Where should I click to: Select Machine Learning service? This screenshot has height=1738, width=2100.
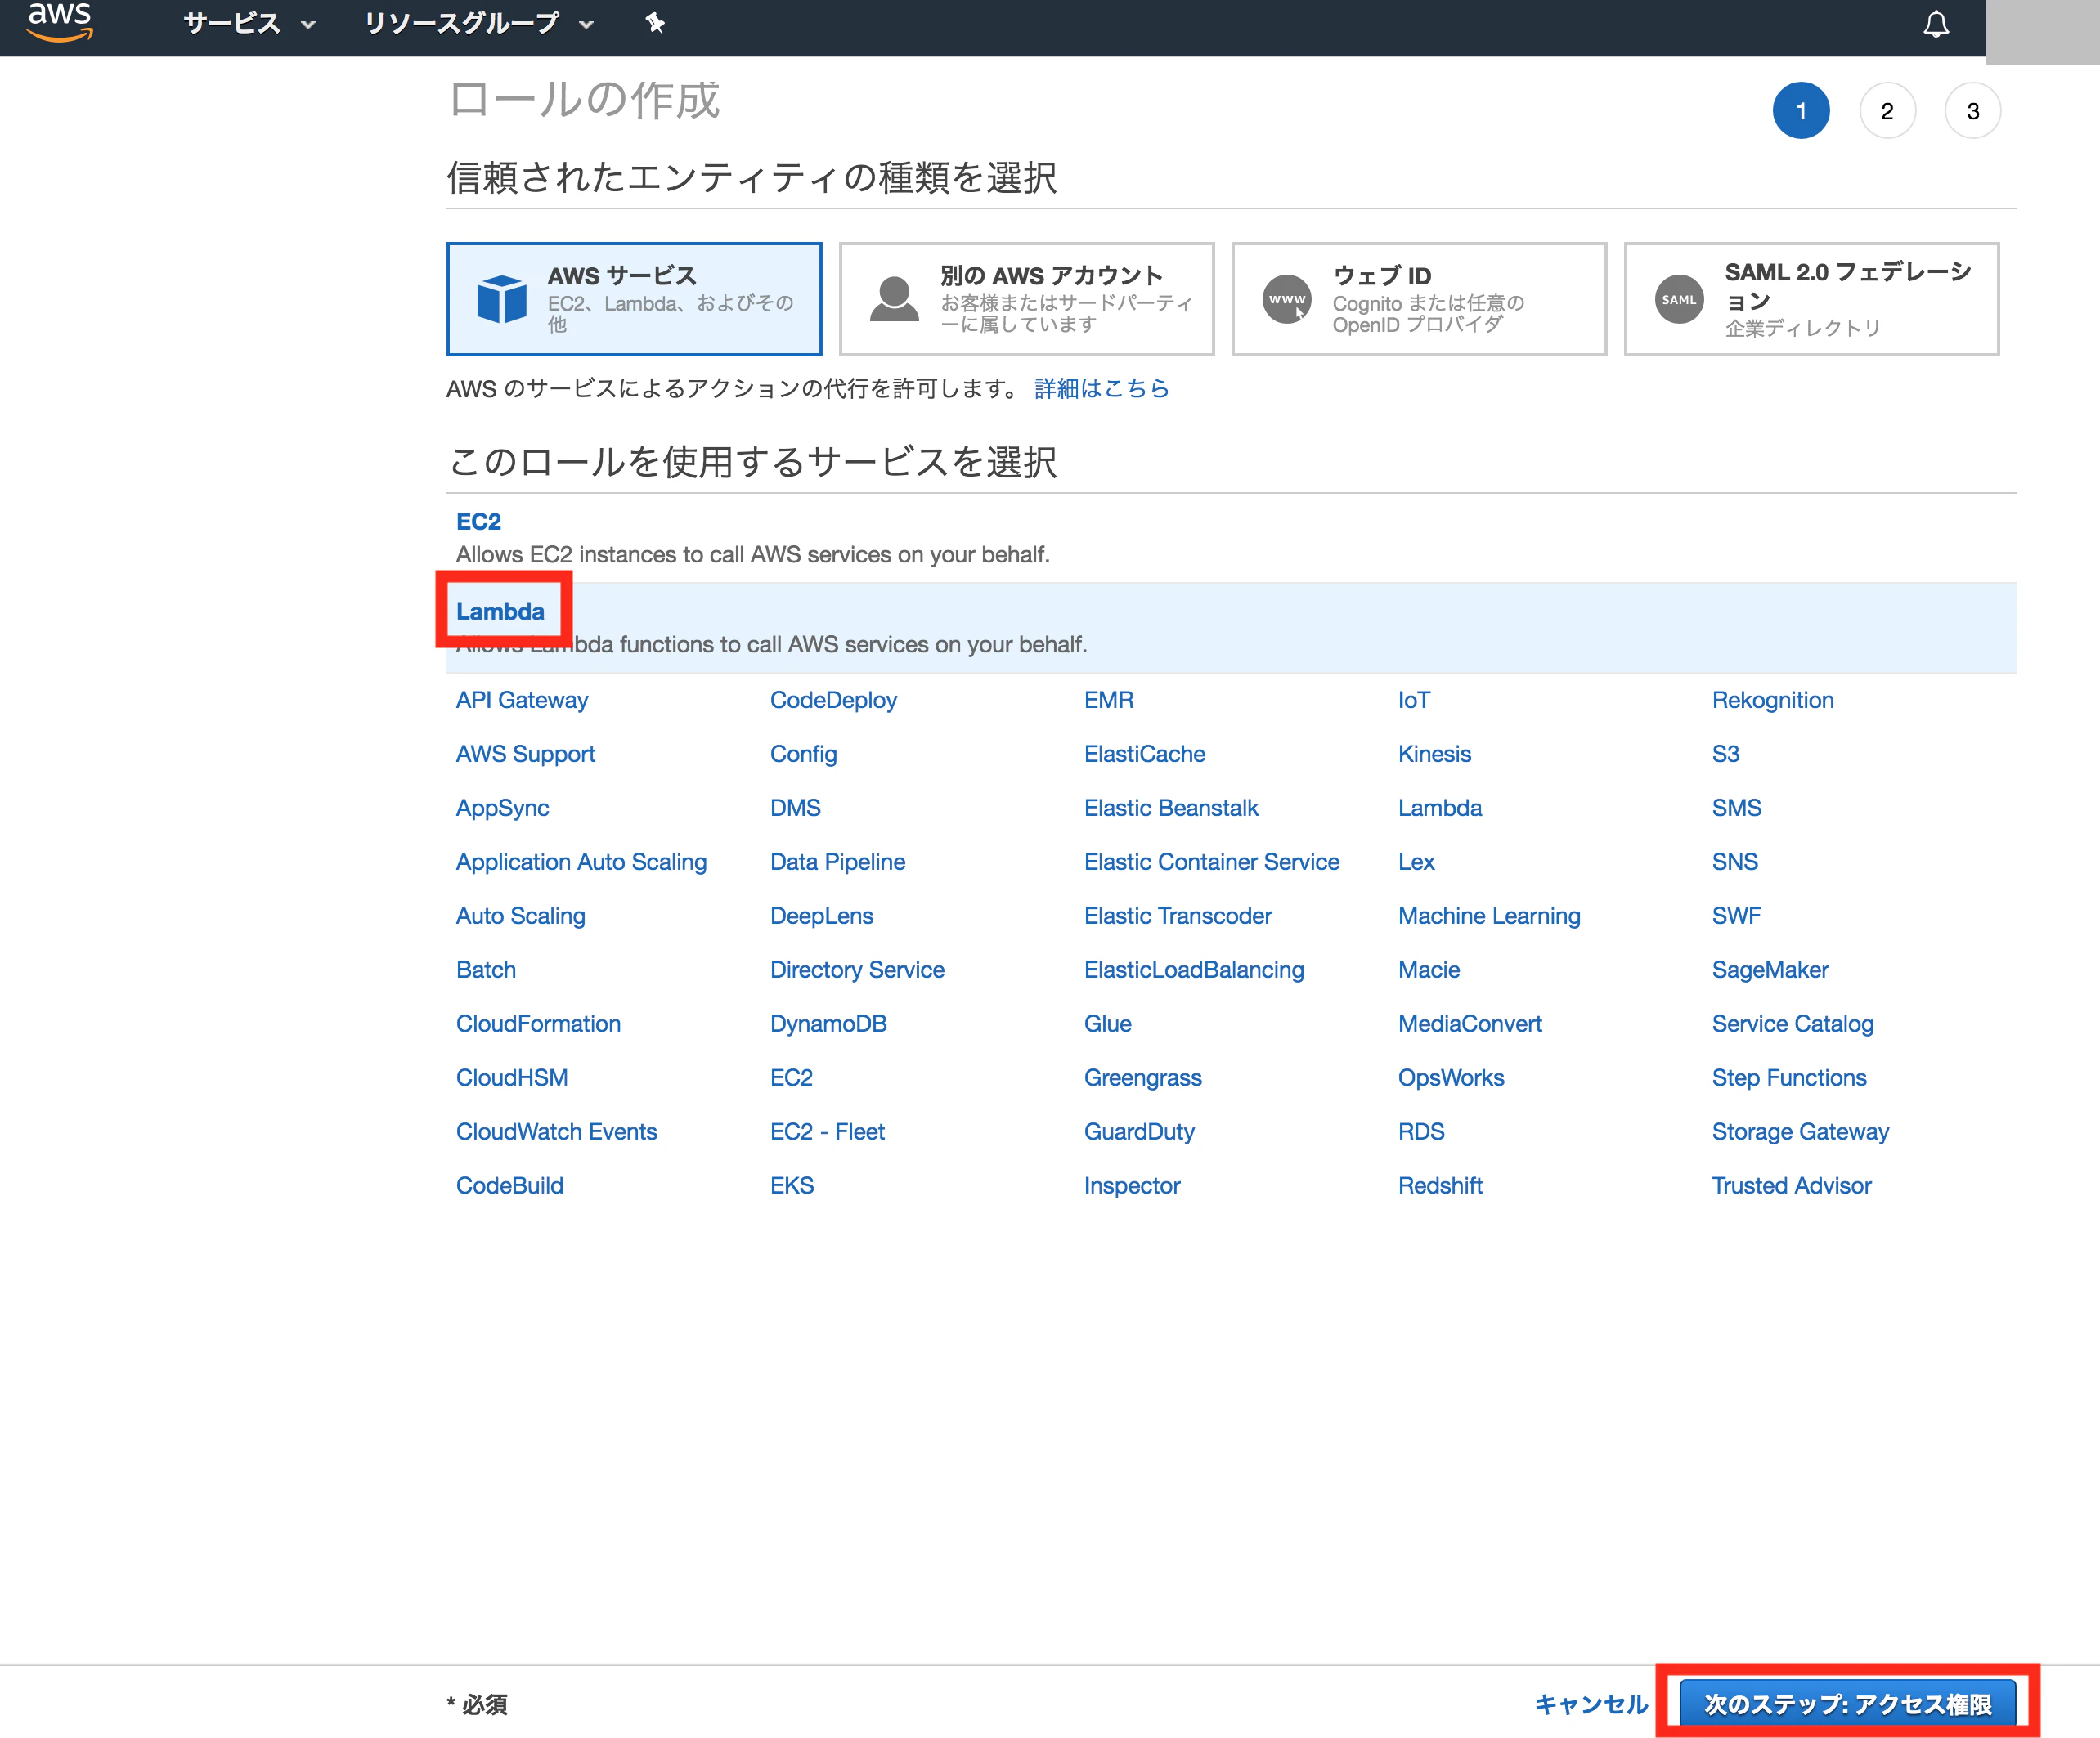[1489, 916]
